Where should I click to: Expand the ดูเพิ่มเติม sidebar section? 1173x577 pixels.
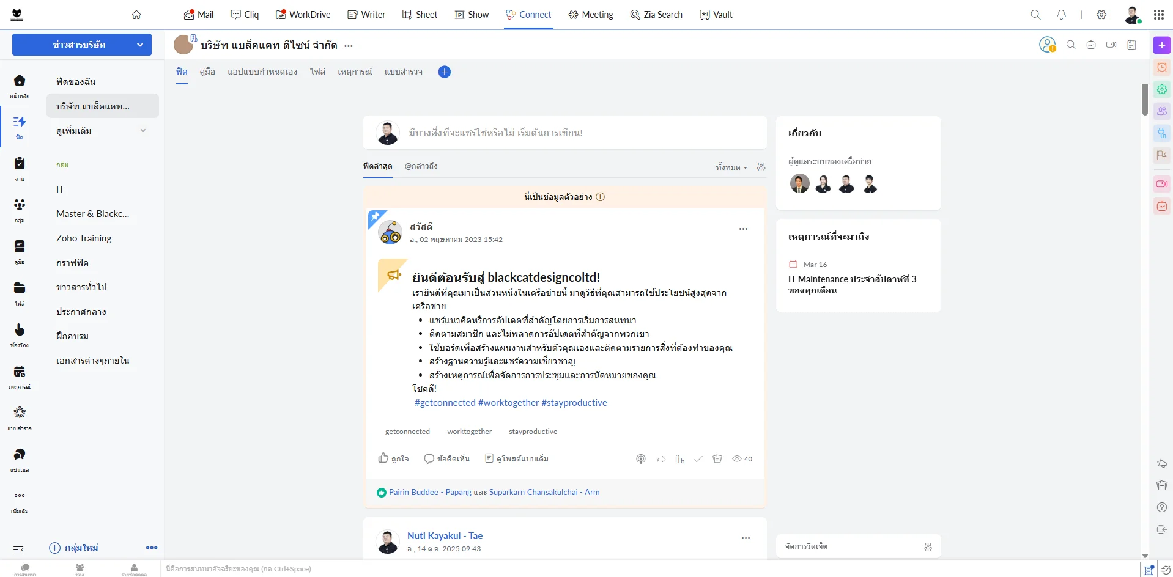[142, 130]
